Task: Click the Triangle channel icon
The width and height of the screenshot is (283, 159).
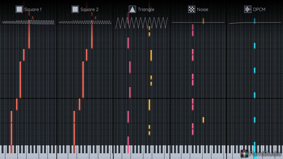Action: tap(132, 9)
